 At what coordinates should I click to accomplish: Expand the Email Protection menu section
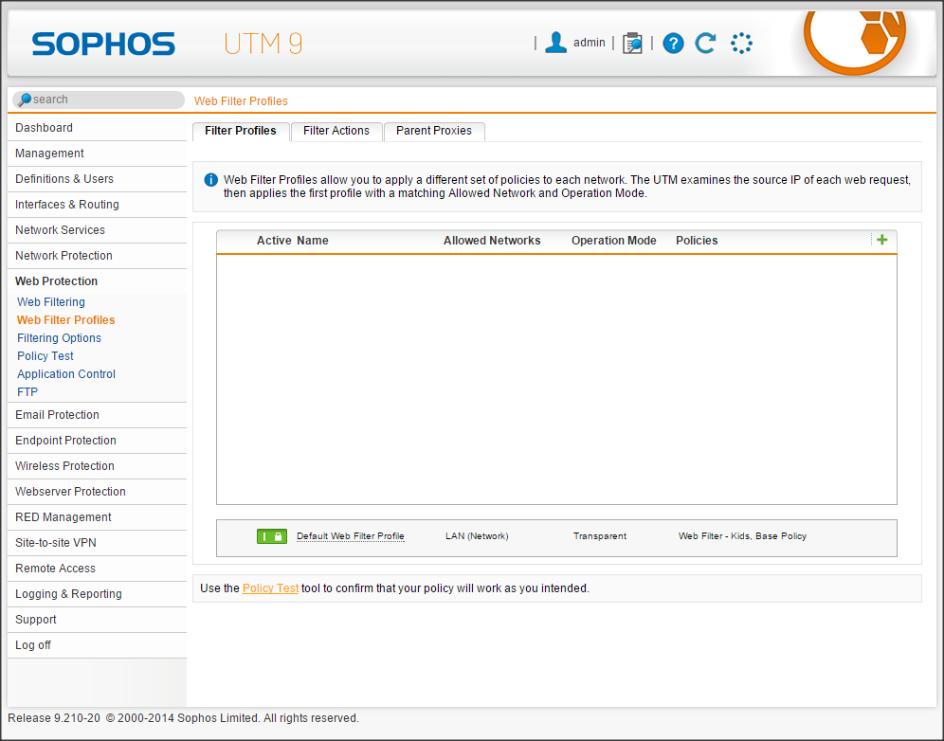point(57,415)
